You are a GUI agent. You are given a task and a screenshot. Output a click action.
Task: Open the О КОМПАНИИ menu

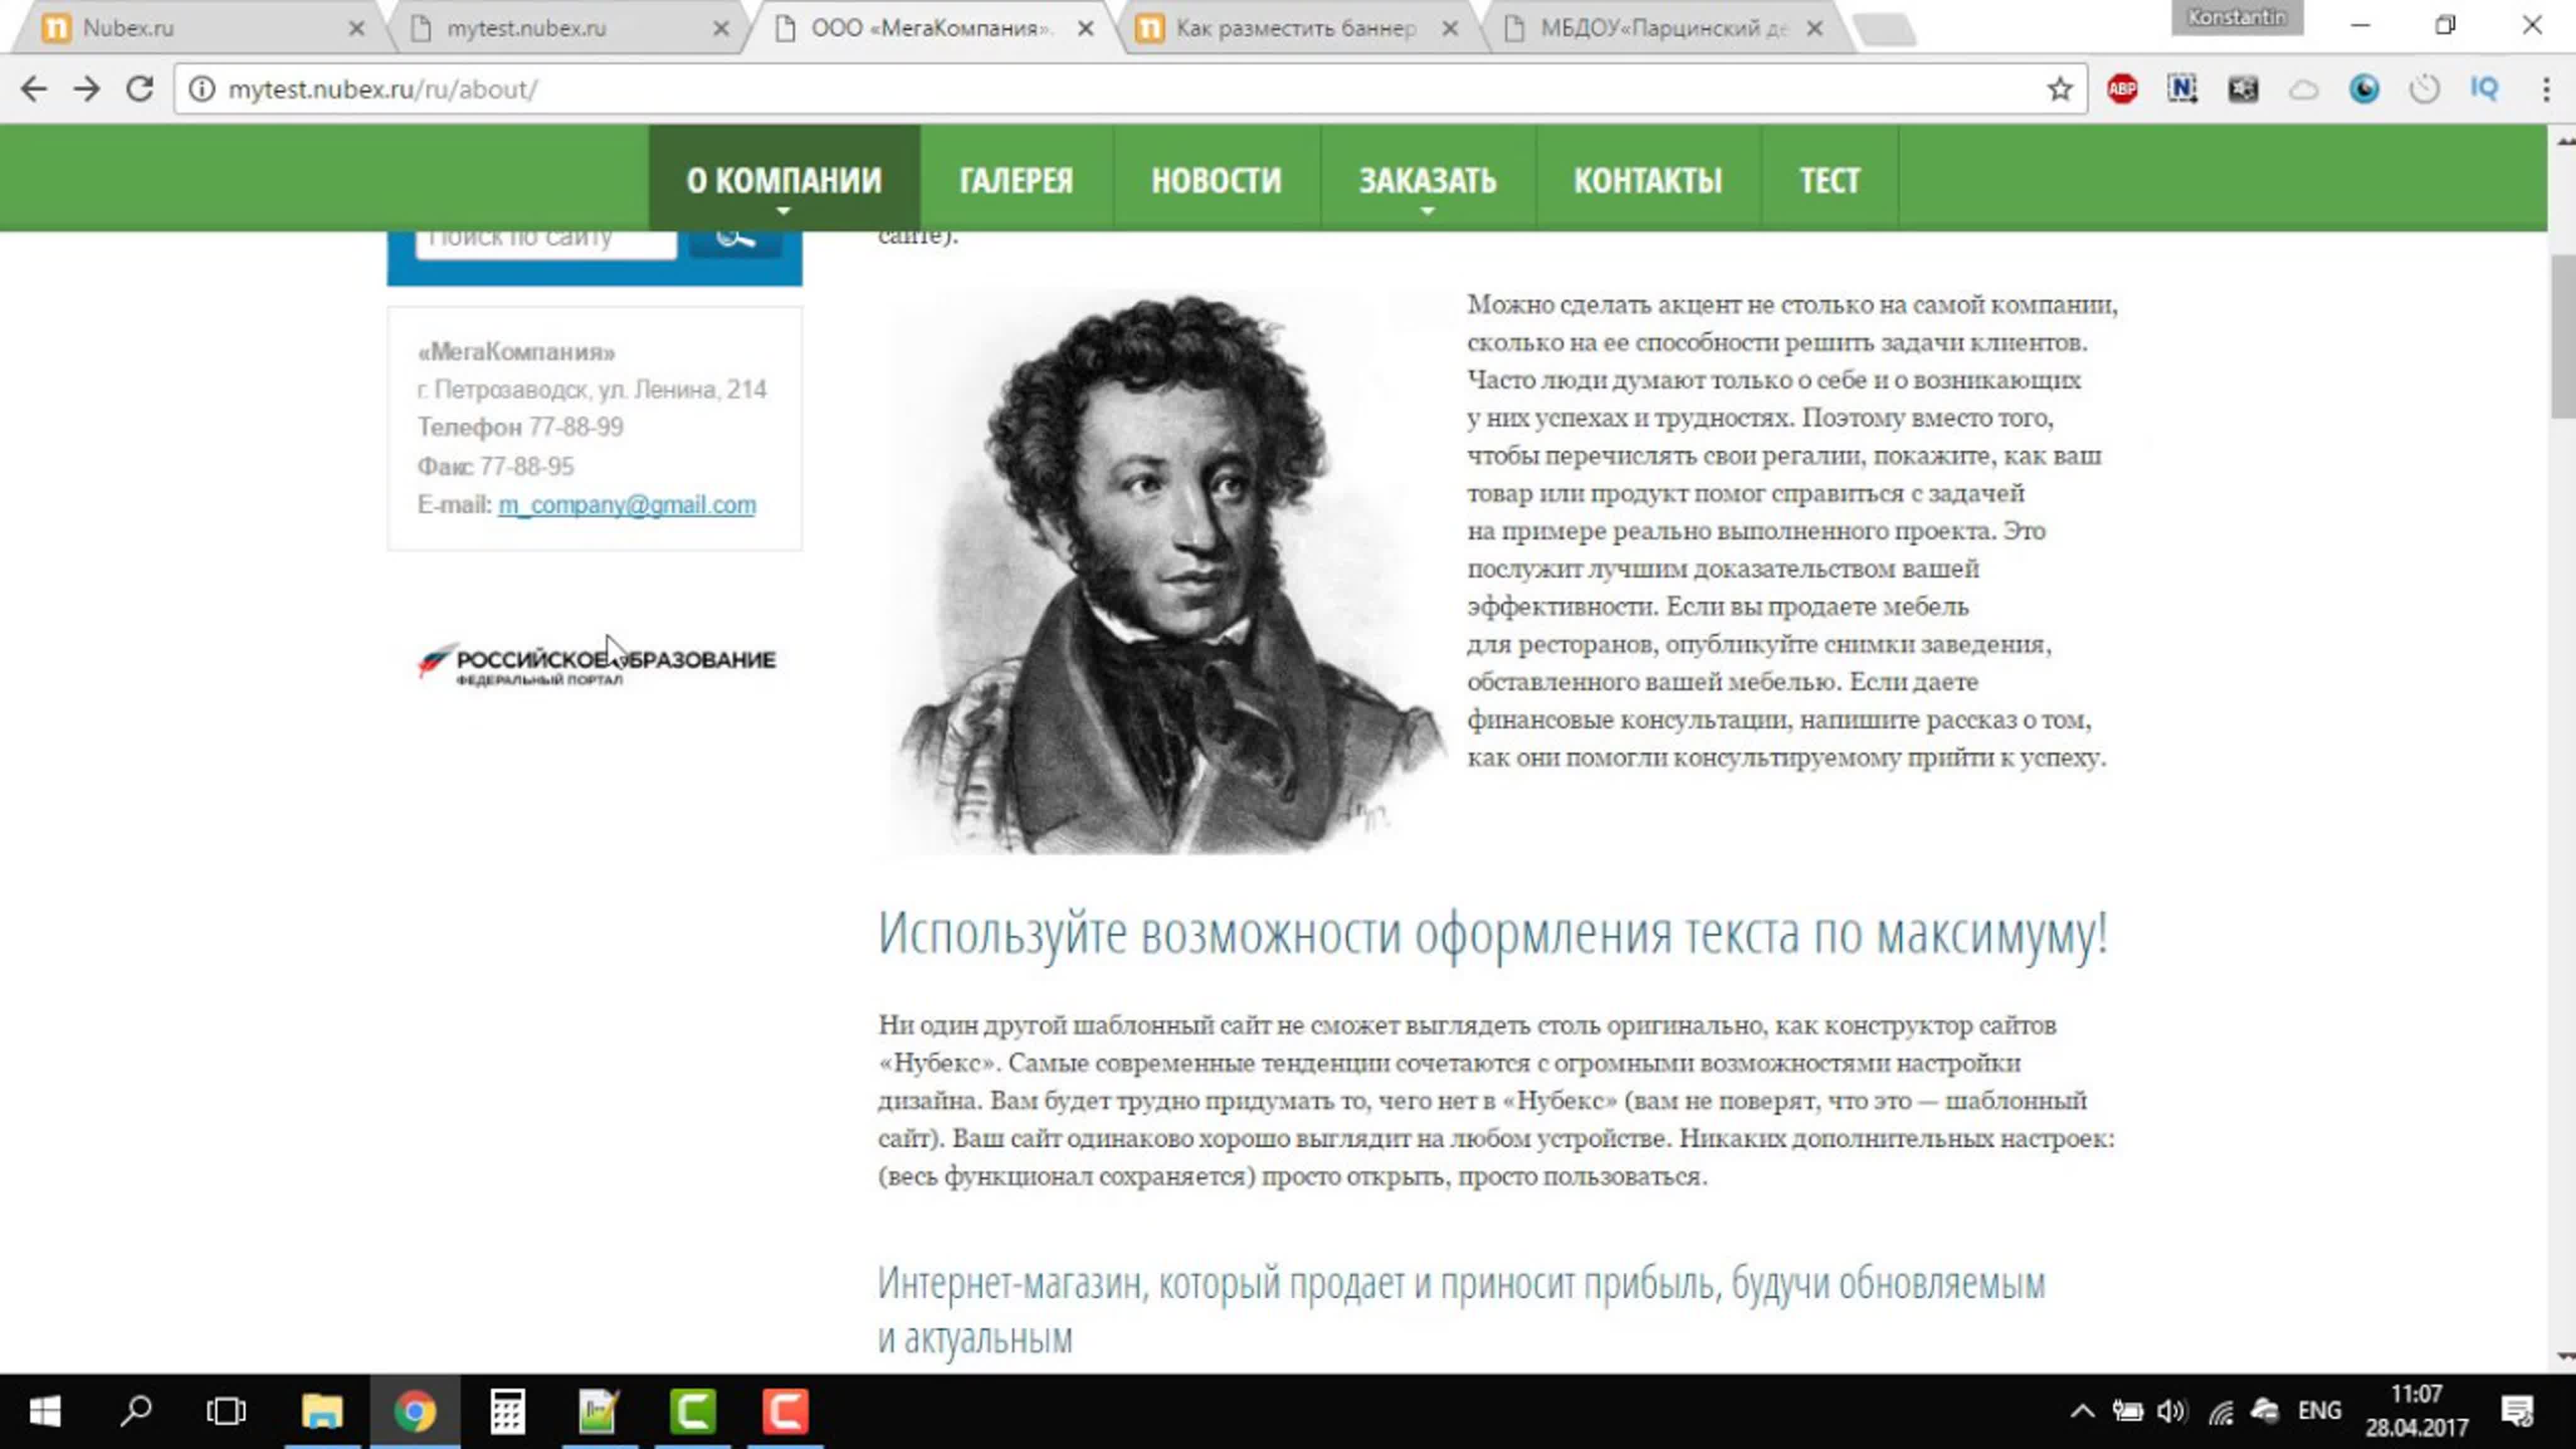coord(784,179)
